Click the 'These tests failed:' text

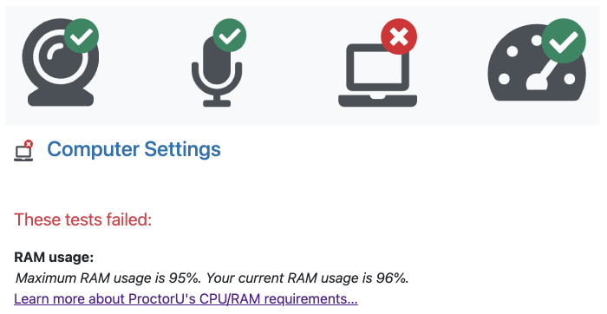point(83,219)
